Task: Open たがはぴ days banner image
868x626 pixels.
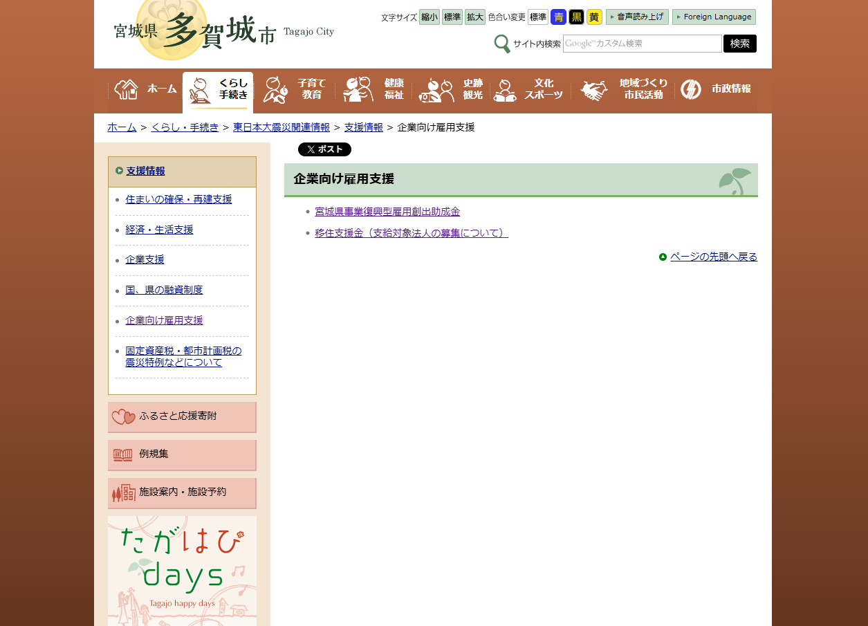Action: (182, 571)
